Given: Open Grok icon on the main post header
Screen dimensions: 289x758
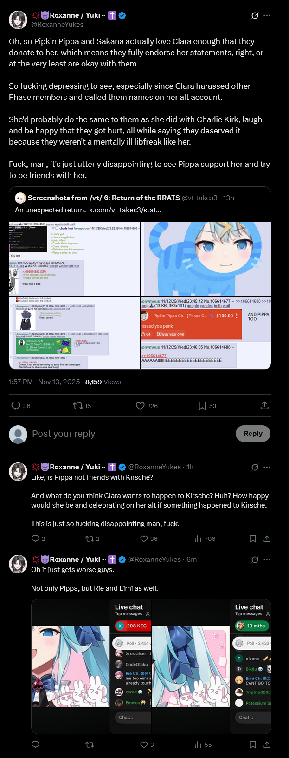Looking at the screenshot, I should [255, 15].
